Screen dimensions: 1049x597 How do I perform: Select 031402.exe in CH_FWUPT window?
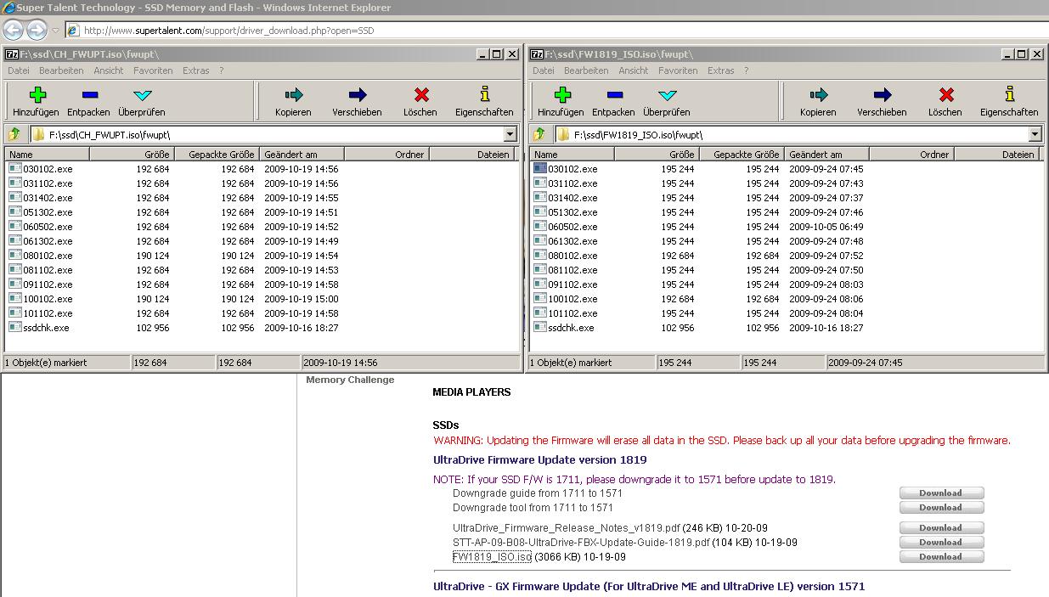click(x=48, y=198)
